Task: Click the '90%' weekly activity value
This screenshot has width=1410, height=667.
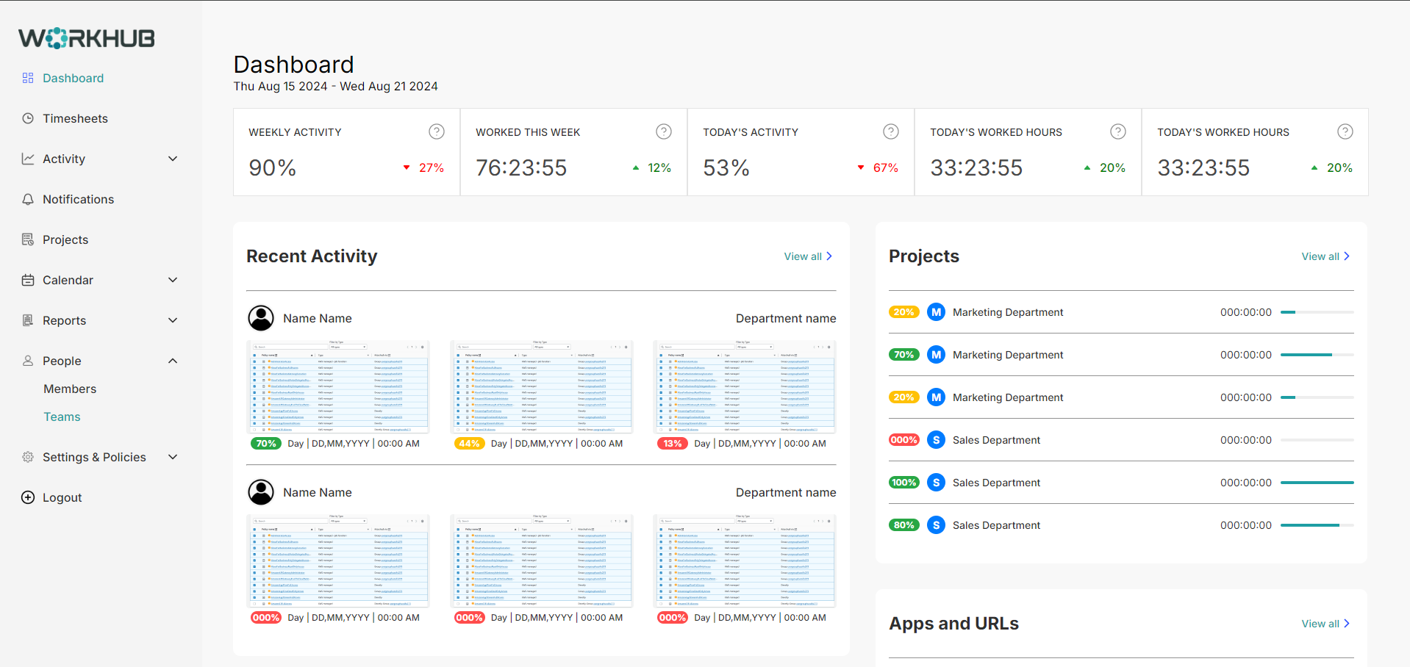Action: pyautogui.click(x=273, y=168)
